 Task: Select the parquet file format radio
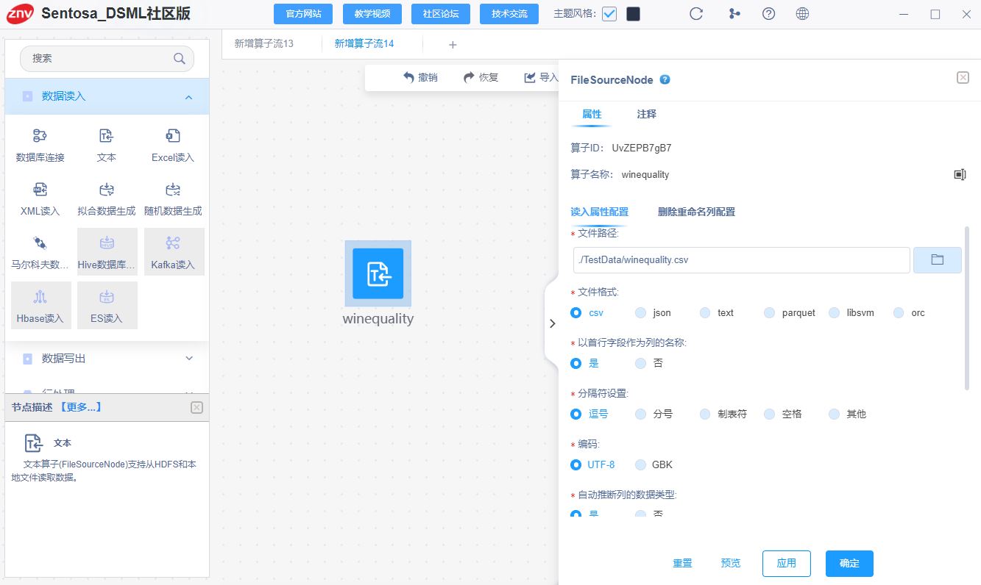coord(769,312)
